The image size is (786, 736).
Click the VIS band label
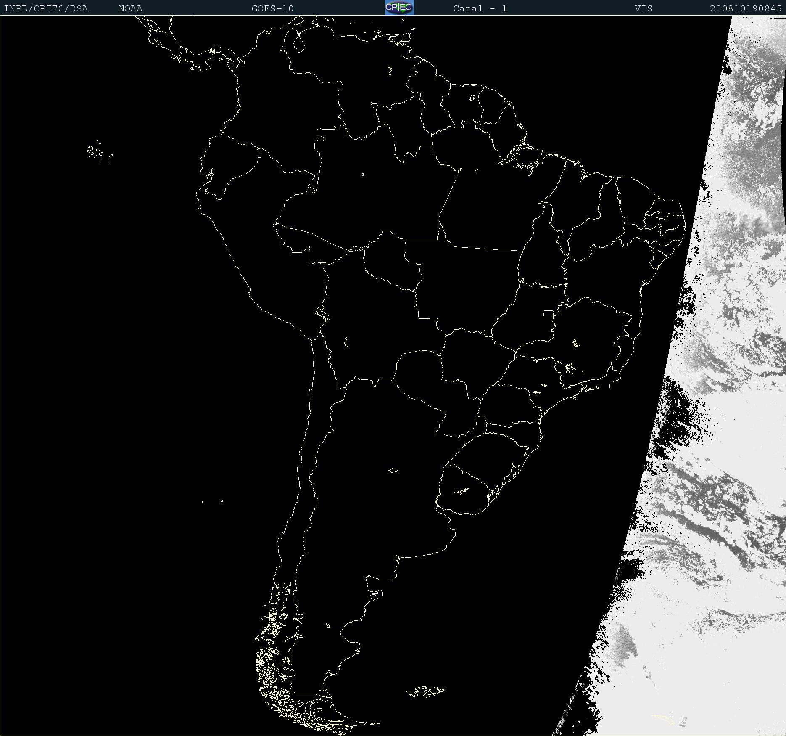click(644, 8)
